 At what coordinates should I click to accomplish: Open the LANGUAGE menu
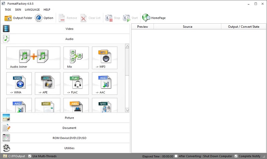[x=32, y=10]
